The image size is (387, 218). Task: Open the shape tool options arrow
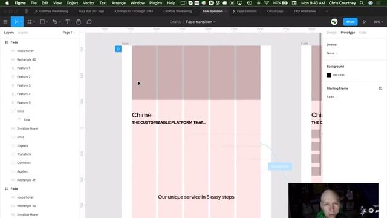tap(47, 22)
